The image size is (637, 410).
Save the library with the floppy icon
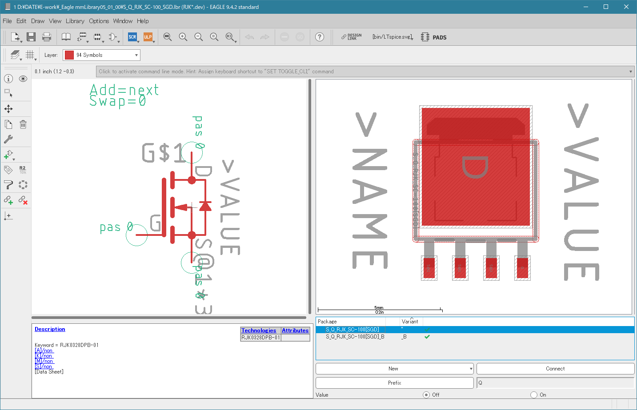[31, 37]
